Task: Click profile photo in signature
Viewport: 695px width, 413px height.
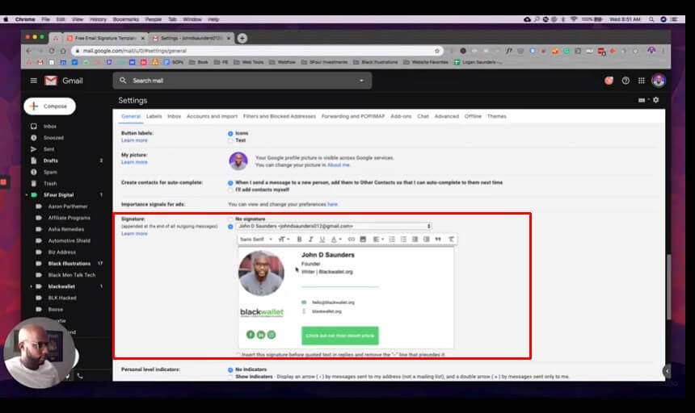Action: (x=261, y=273)
